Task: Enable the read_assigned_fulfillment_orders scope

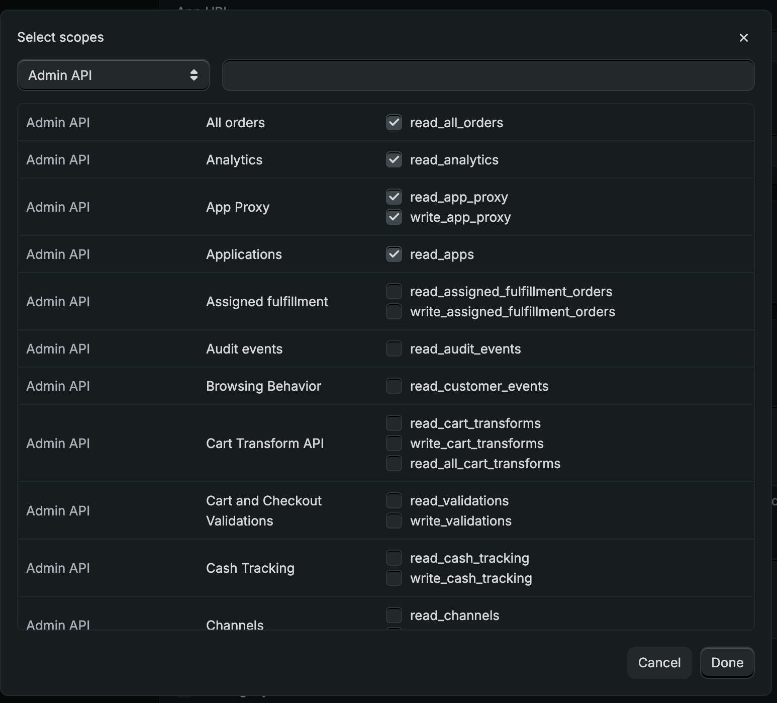Action: click(394, 291)
